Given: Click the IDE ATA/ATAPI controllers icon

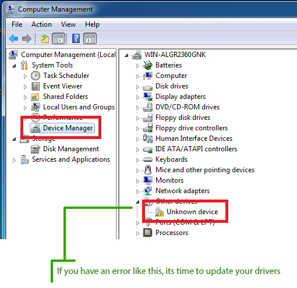Looking at the screenshot, I should tap(148, 150).
